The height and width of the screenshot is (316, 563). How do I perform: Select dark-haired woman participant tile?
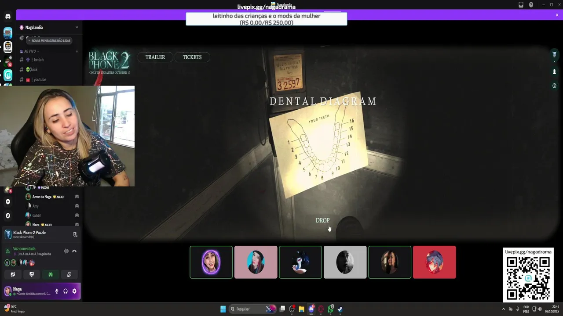[x=390, y=262]
